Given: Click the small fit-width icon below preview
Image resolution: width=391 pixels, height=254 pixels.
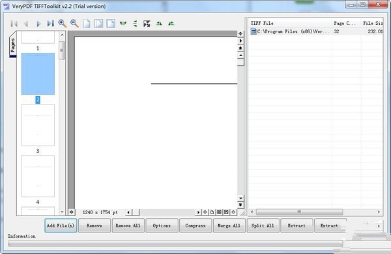Looking at the screenshot, I should pyautogui.click(x=219, y=212).
